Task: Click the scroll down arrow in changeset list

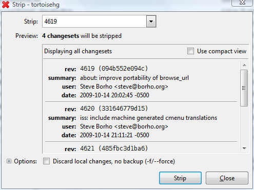Action: [244, 149]
